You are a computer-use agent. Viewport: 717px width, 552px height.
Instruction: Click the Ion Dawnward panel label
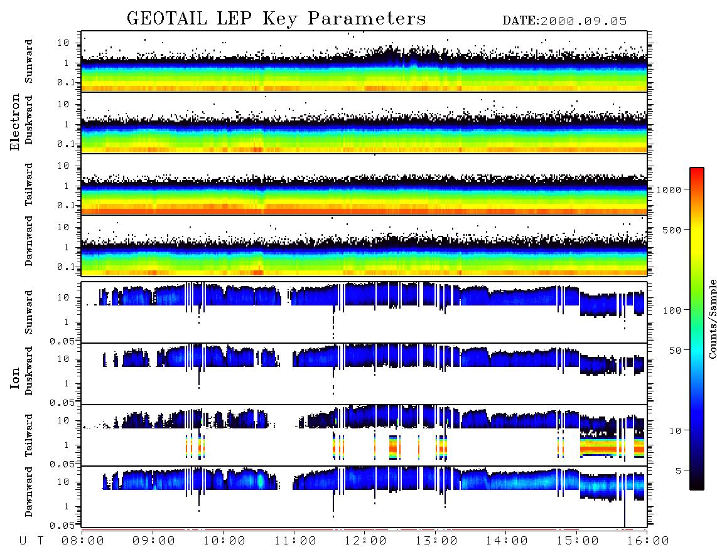[x=29, y=492]
